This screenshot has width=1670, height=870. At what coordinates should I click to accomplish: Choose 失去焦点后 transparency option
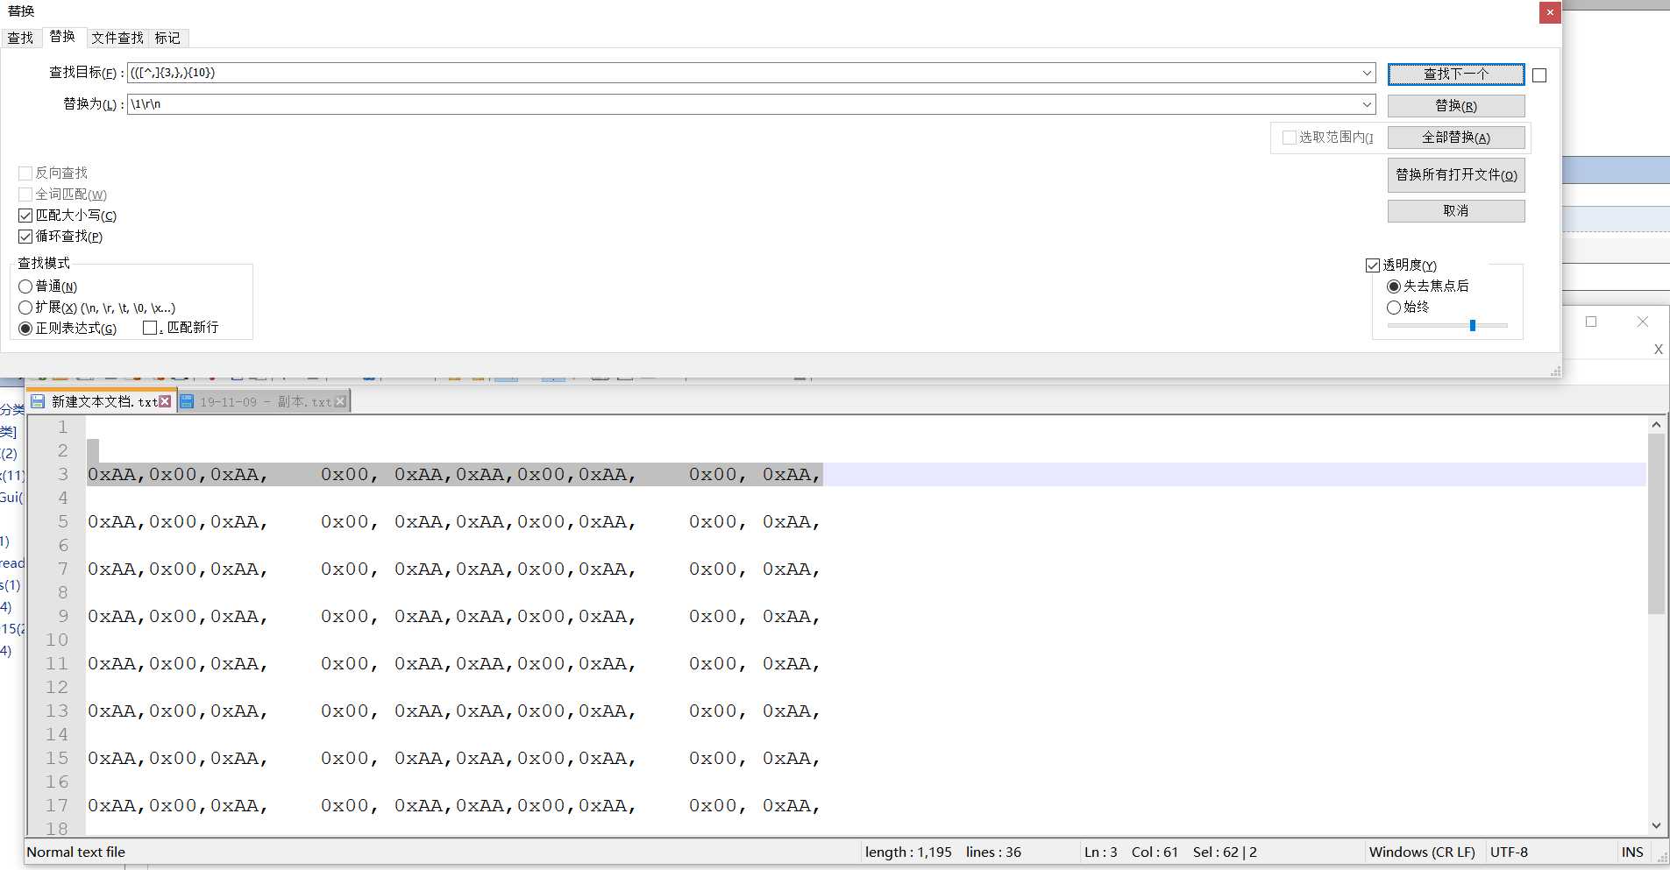click(1394, 286)
